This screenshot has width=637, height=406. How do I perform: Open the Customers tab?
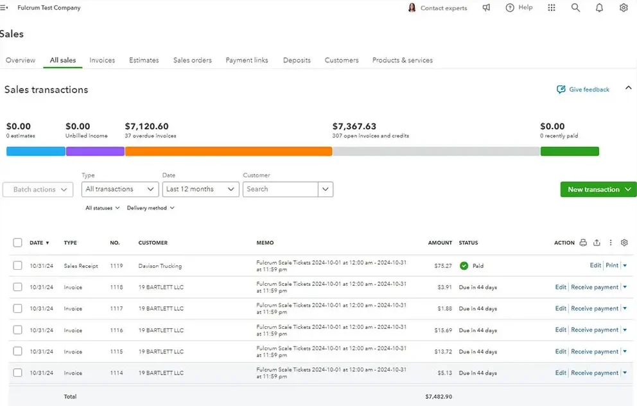coord(341,60)
